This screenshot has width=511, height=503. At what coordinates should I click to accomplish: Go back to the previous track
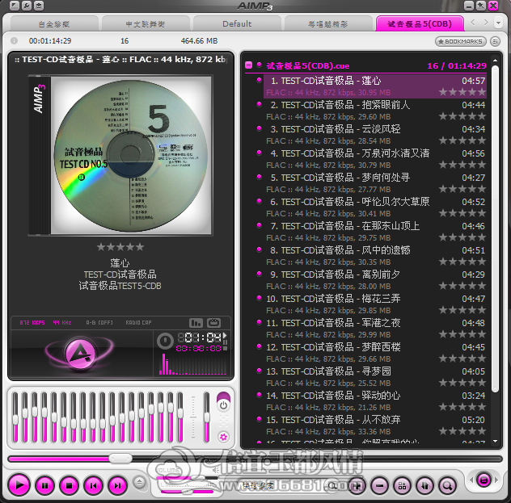point(94,486)
